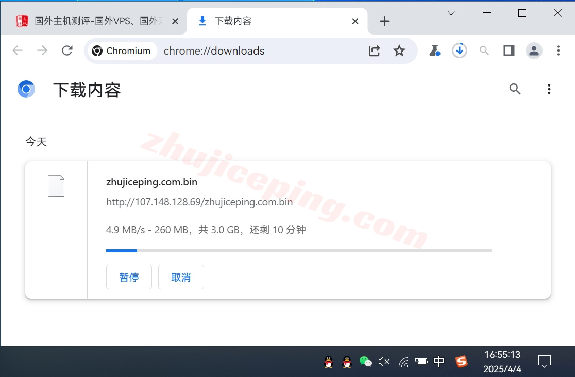Maximize the Chromium window
The width and height of the screenshot is (575, 377).
coord(522,13)
